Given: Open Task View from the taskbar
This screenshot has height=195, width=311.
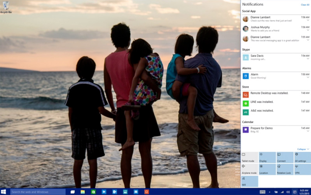Looking at the screenshot, I should coord(73,192).
